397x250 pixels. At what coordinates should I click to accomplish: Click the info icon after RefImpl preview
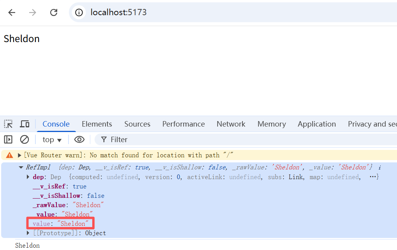click(379, 168)
